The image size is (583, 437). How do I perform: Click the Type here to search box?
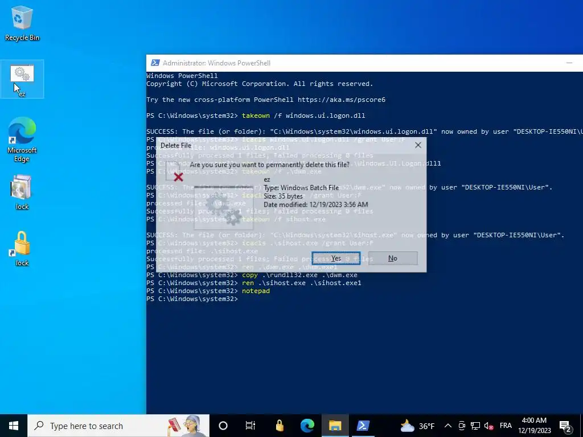[118, 426]
